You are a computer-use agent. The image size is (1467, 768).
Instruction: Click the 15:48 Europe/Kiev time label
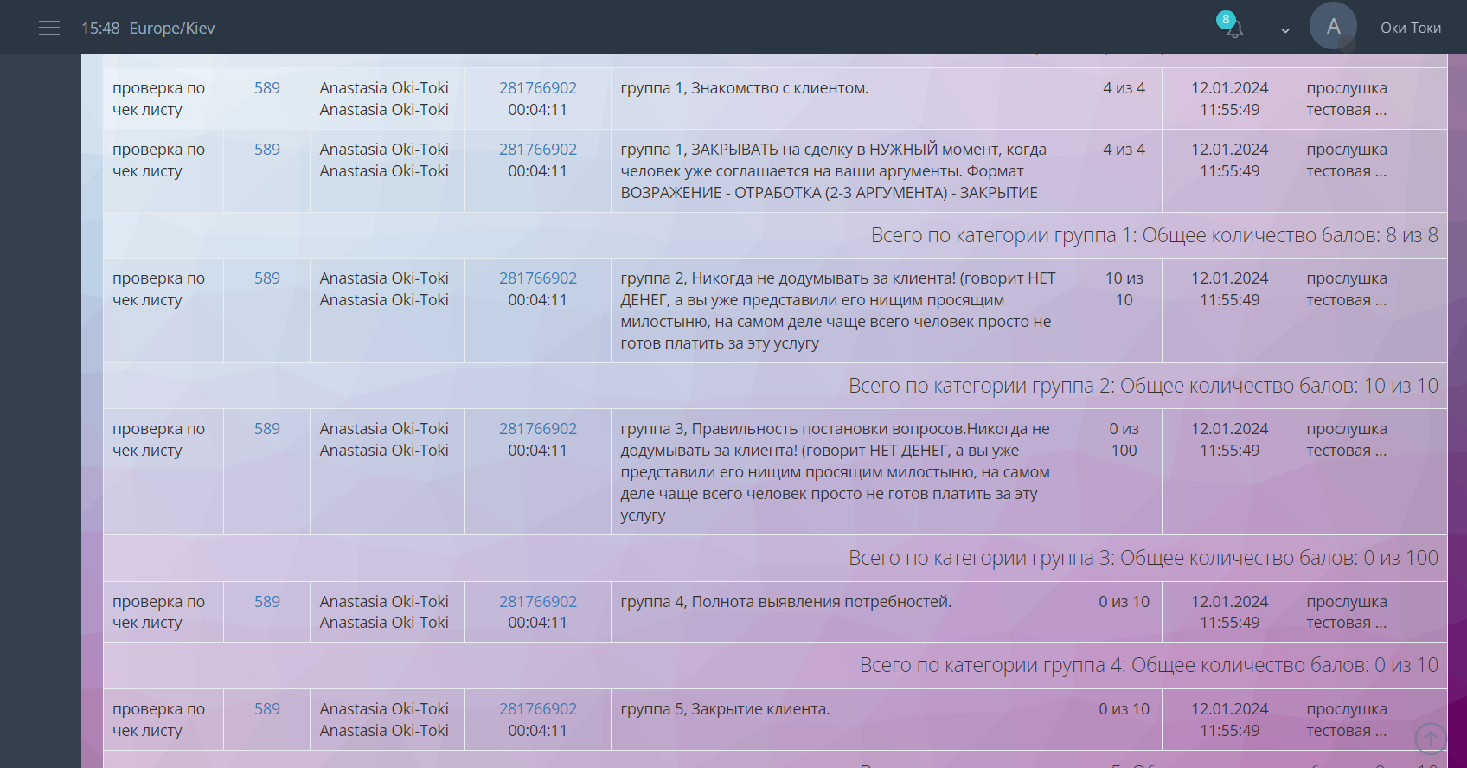click(148, 29)
